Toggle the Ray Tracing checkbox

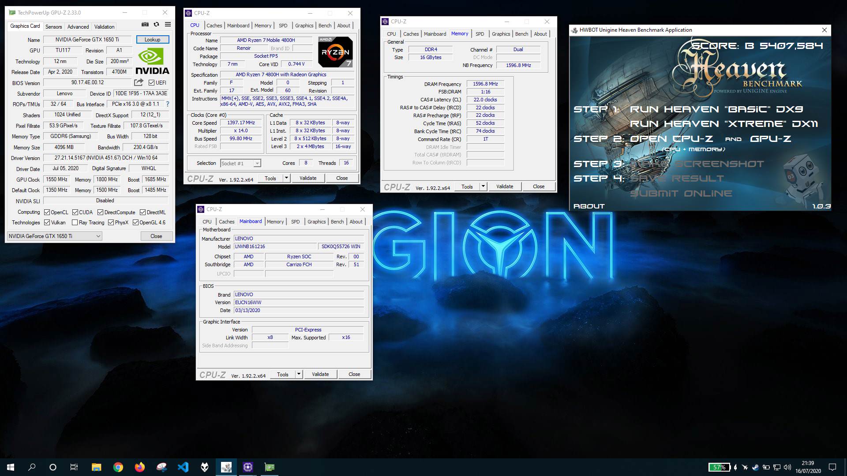(x=75, y=223)
